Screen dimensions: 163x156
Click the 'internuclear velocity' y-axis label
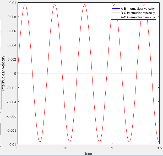[x=3, y=73]
